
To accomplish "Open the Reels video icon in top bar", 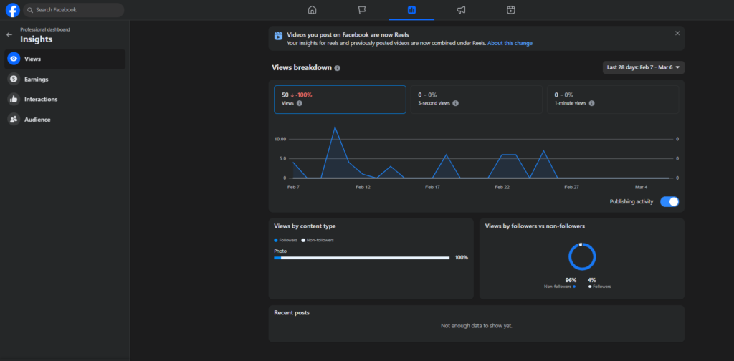I will tap(510, 10).
